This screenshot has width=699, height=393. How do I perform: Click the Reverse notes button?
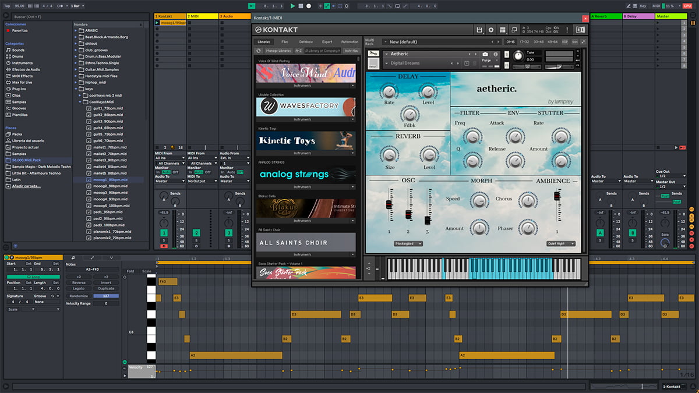pyautogui.click(x=79, y=282)
